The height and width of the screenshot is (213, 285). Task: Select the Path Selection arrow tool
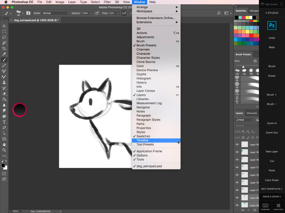[x=4, y=133]
